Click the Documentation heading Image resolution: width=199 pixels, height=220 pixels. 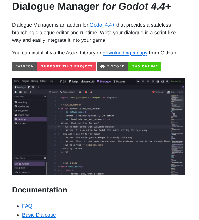[x=40, y=190]
